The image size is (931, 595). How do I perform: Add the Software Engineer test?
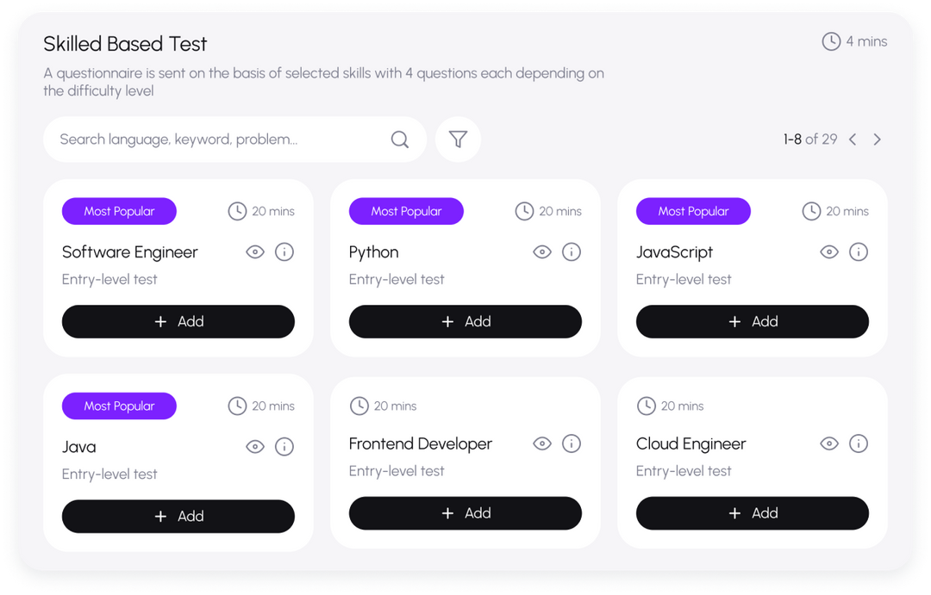(x=178, y=321)
